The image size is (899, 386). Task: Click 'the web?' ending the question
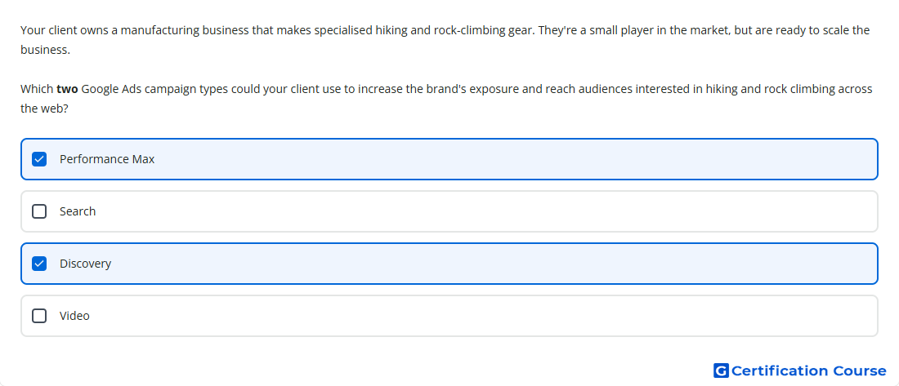(45, 109)
